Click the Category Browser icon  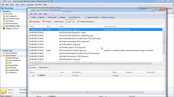[4, 28]
